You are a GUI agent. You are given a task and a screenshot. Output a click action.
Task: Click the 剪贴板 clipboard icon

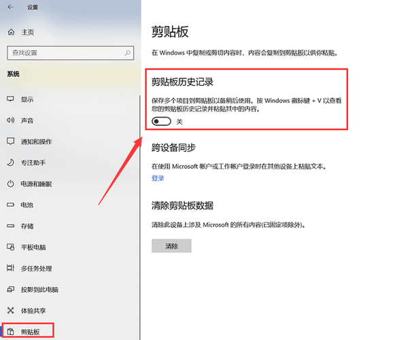10,331
